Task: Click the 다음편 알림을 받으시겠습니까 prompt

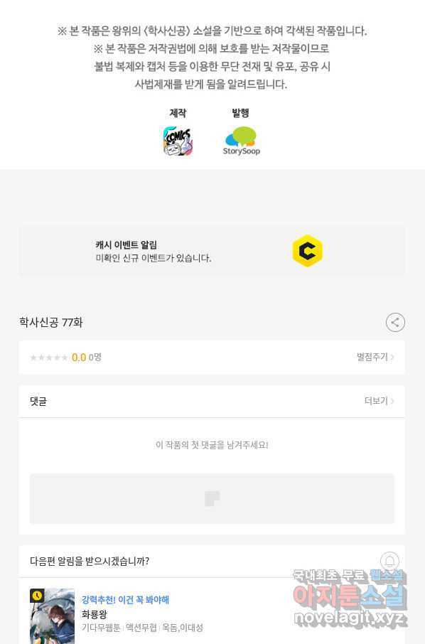Action: point(90,561)
